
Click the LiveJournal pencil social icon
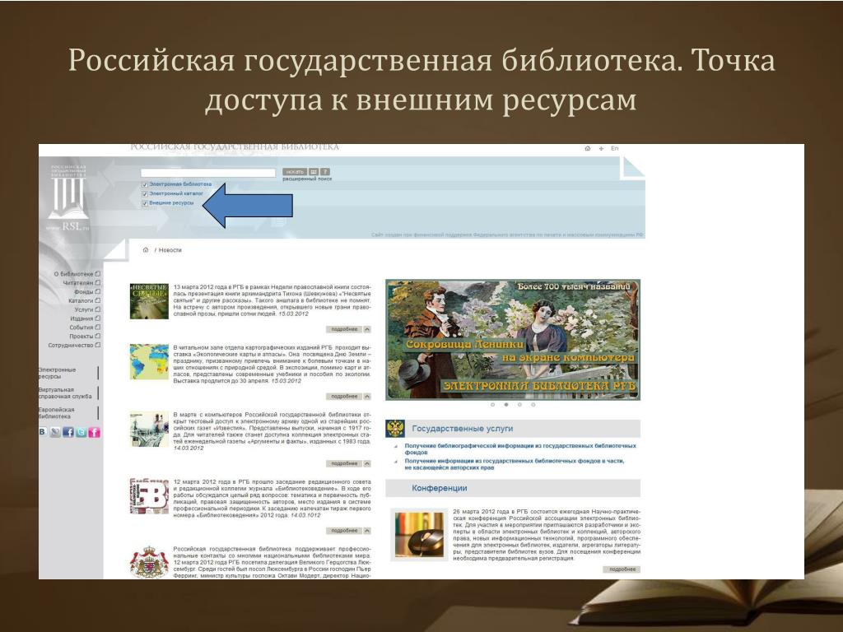point(55,432)
